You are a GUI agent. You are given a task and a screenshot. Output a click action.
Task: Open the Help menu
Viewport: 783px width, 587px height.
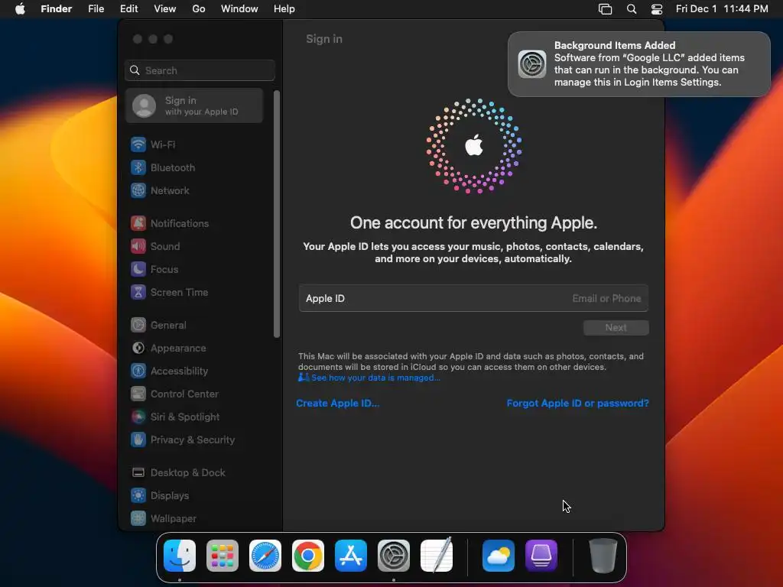coord(284,9)
